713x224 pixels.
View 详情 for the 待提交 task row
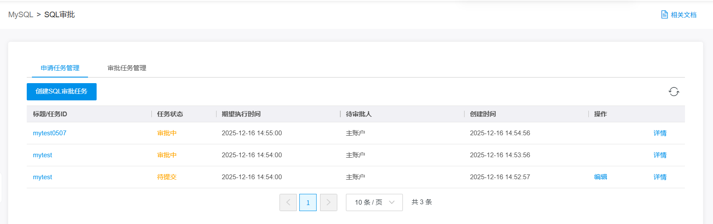660,177
